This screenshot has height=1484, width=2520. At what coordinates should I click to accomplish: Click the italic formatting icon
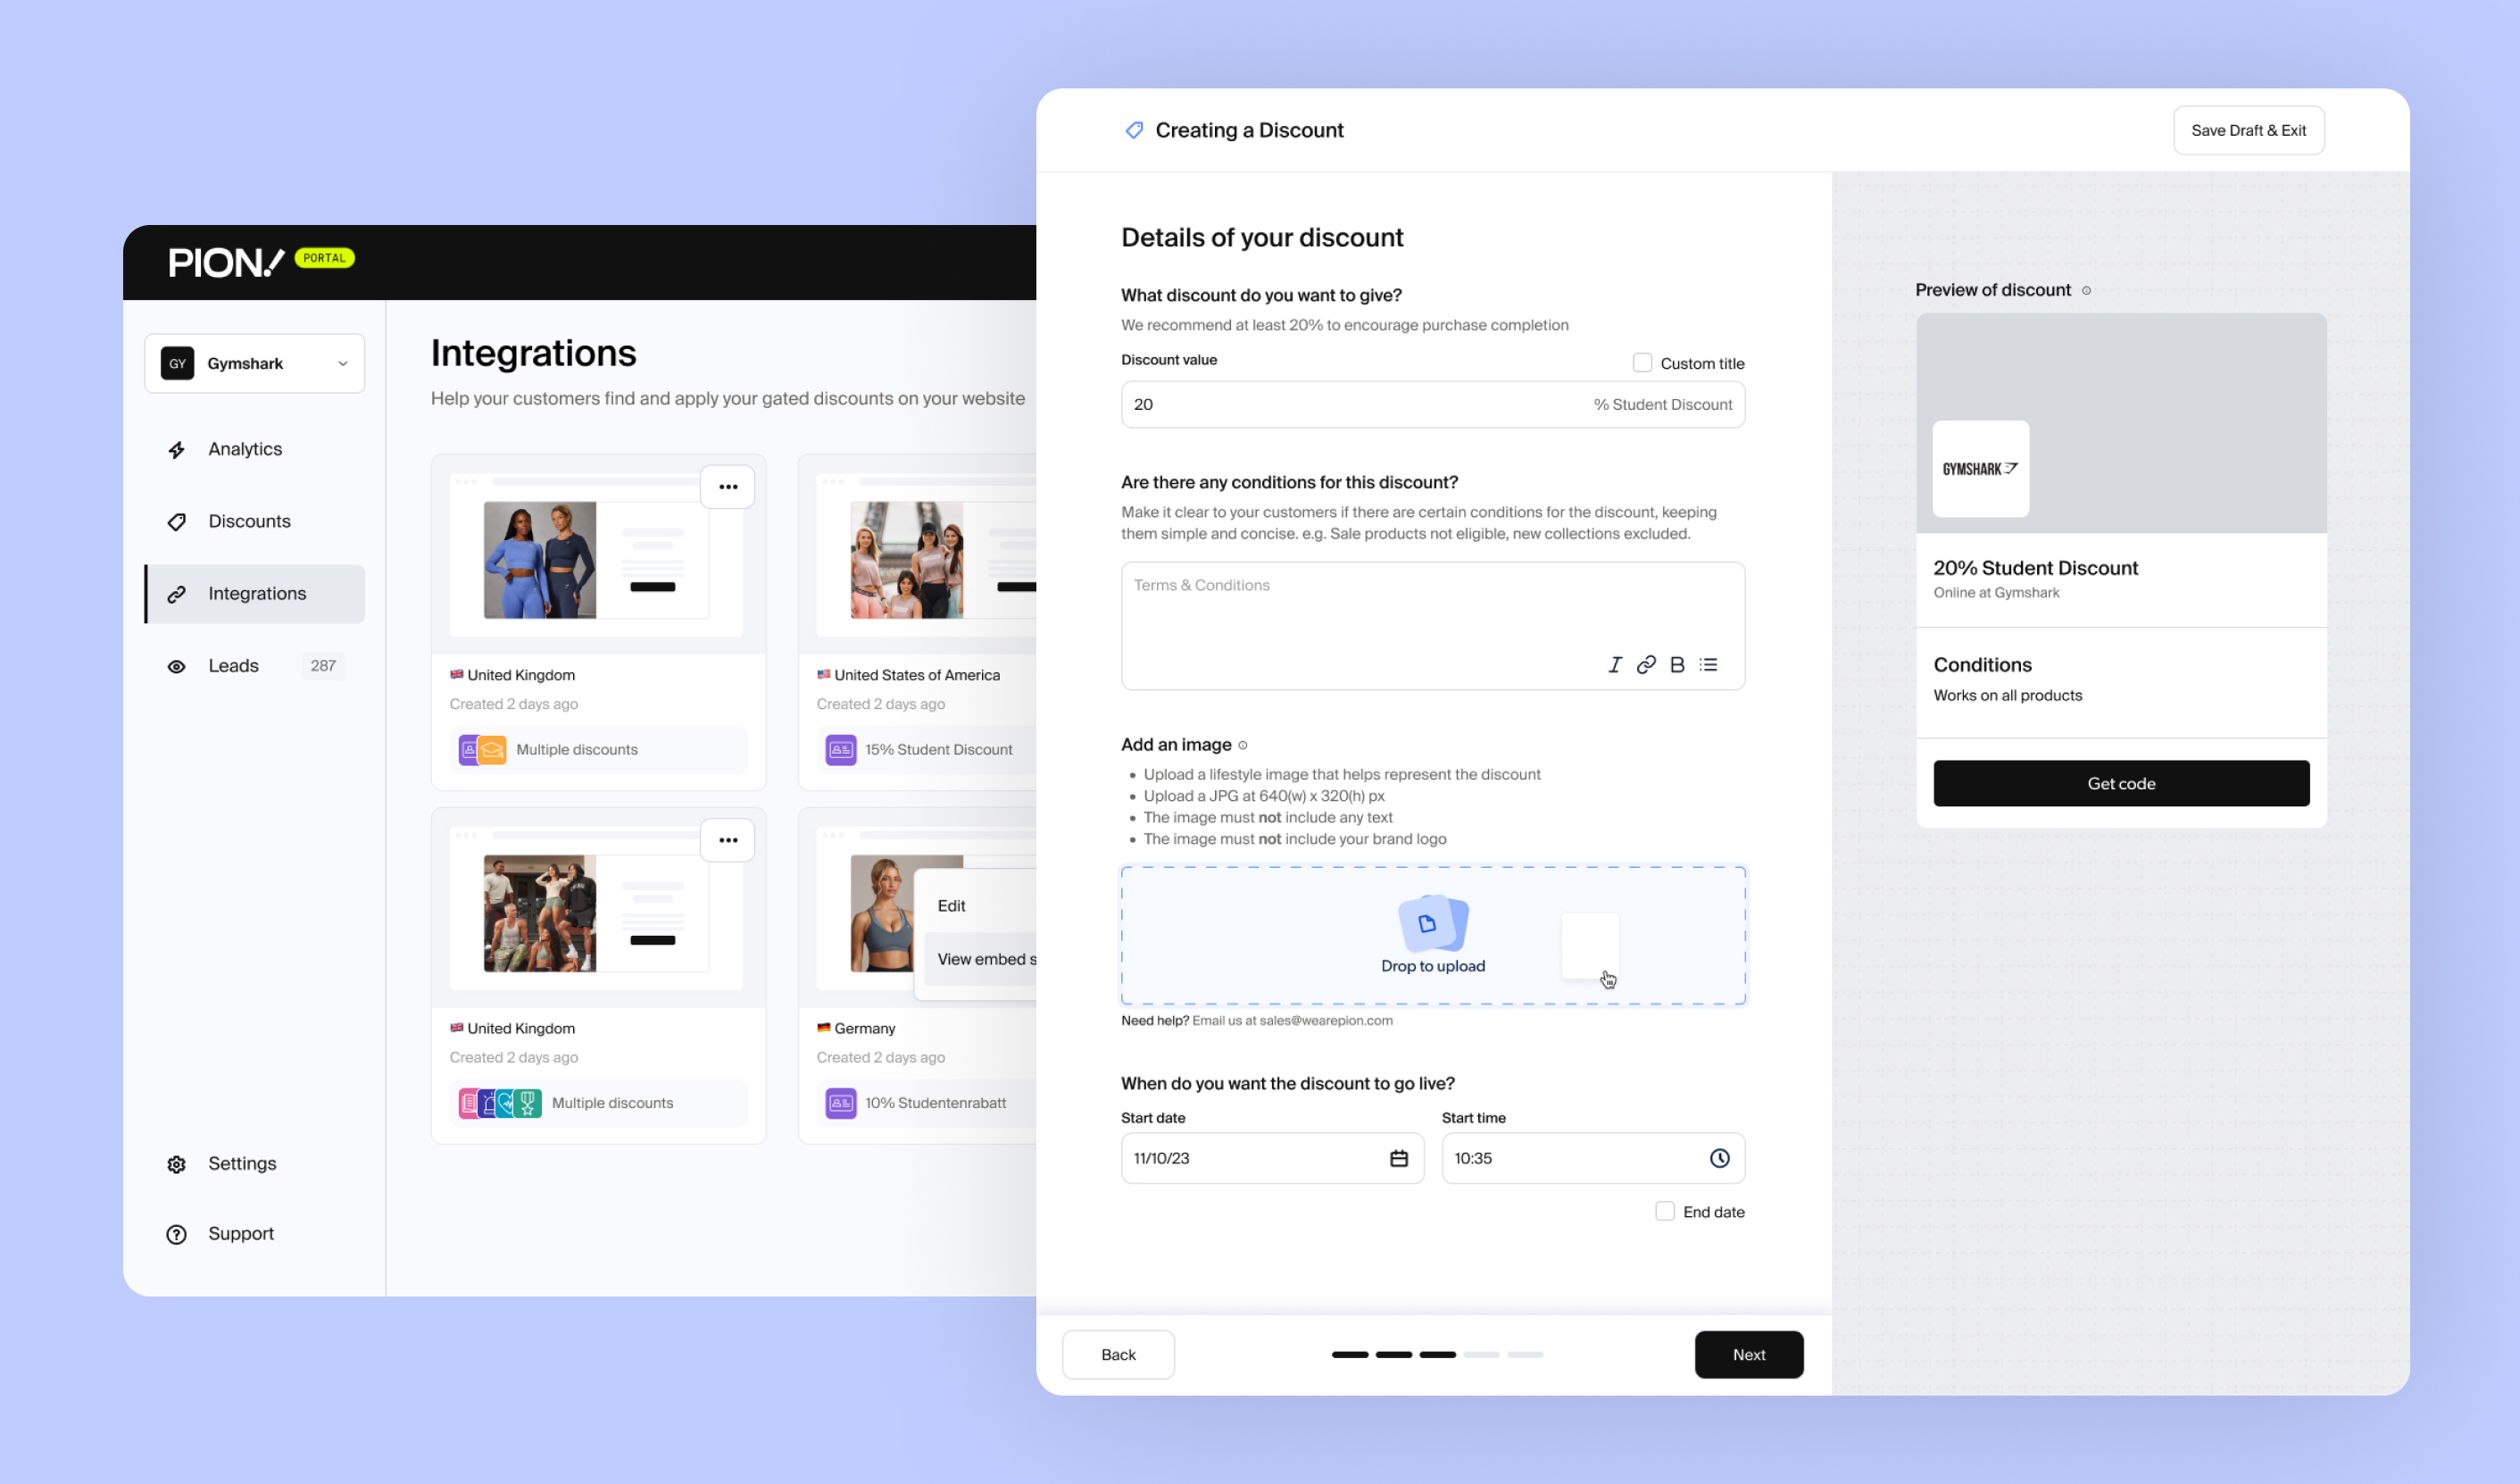pos(1614,664)
